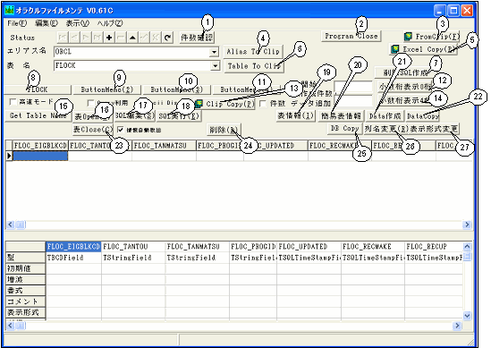Screen dimensions: 491x348
Task: Click the 小数桁表示0桁 button
Action: point(405,87)
